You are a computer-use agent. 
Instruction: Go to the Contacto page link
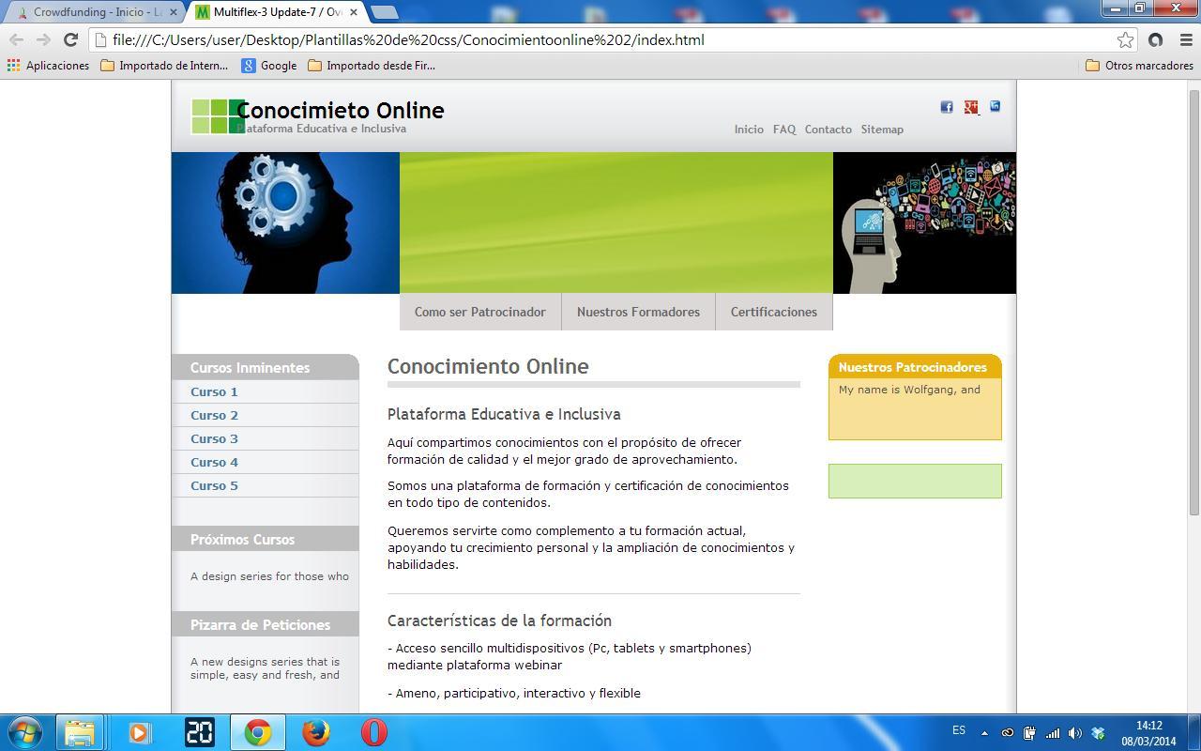tap(828, 130)
